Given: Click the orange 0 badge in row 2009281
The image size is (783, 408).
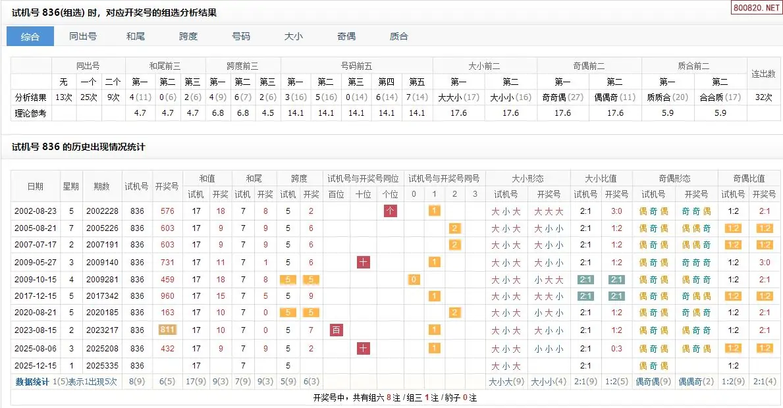Looking at the screenshot, I should click(414, 279).
